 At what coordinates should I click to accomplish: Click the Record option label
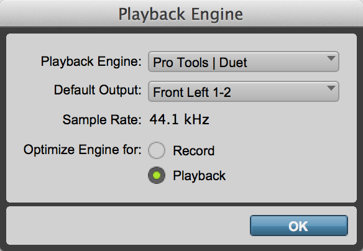(194, 151)
